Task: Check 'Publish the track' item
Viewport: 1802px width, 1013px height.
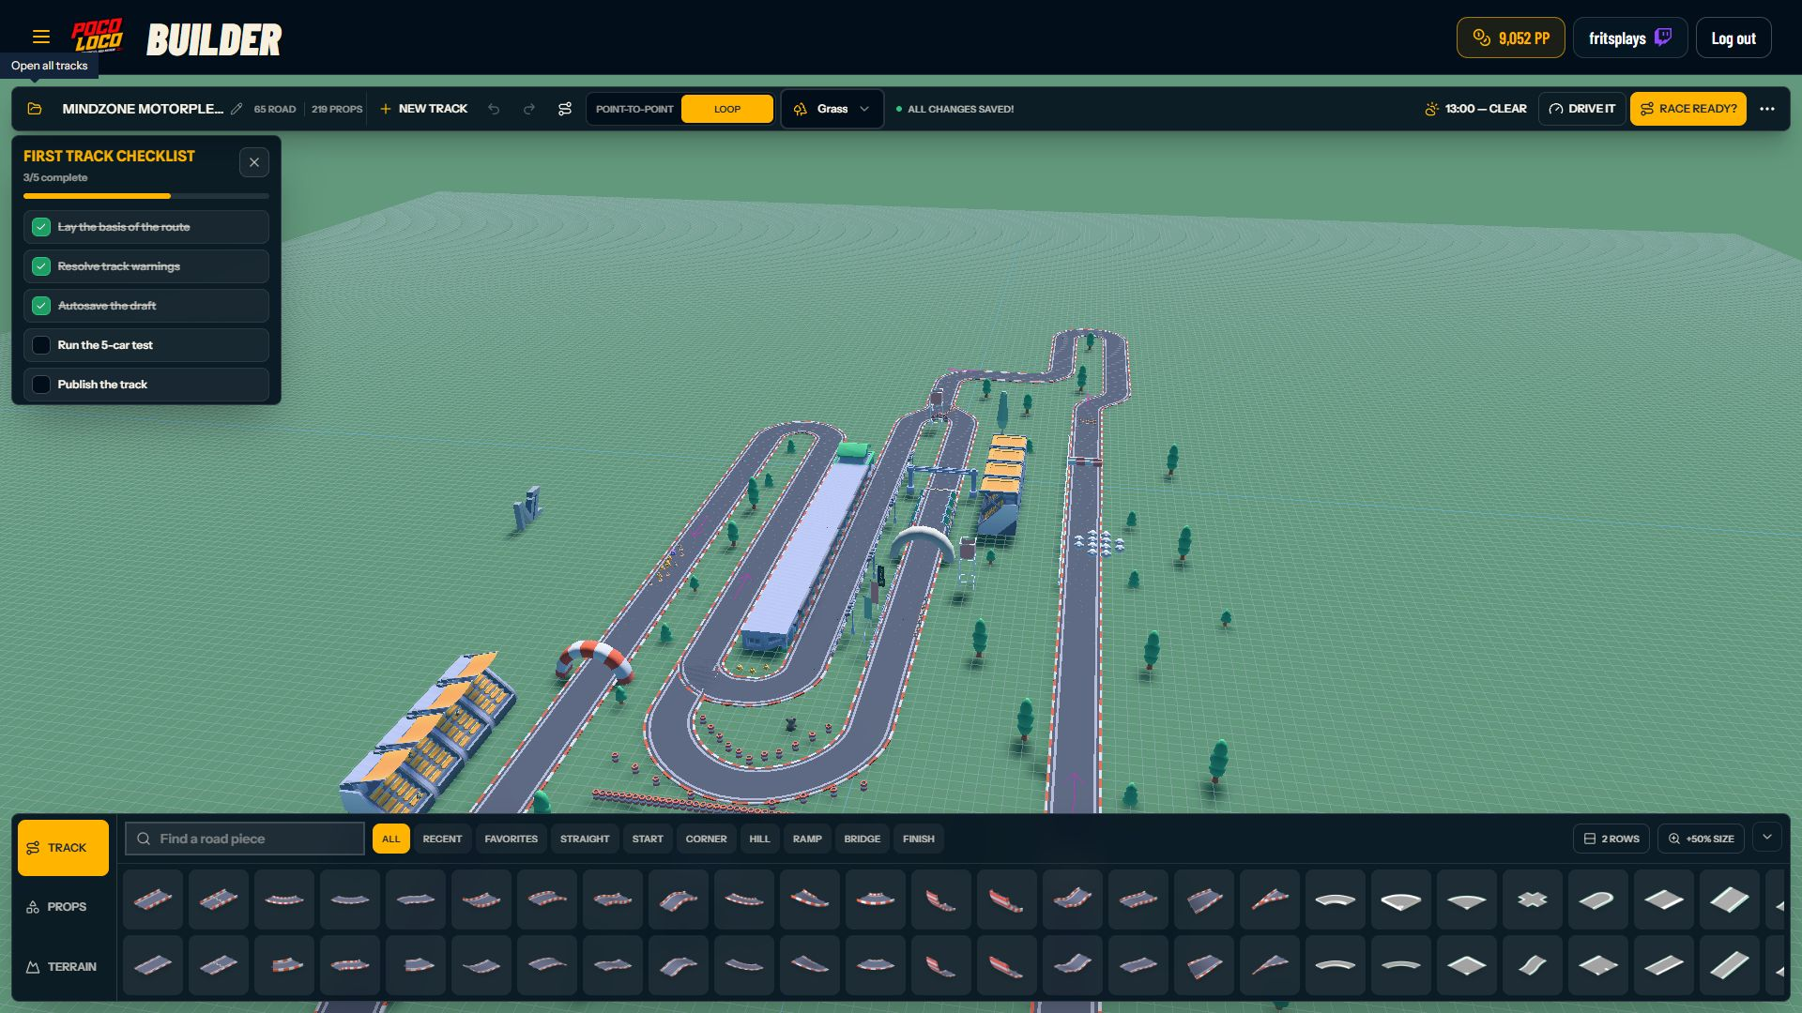Action: pos(41,385)
